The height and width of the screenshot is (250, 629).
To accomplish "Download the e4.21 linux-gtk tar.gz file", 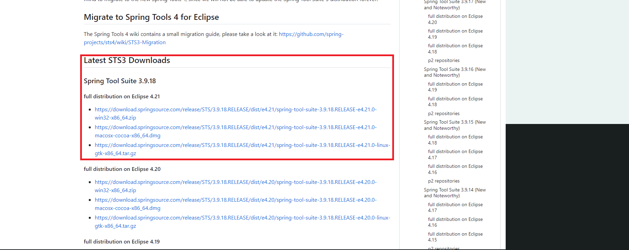I will click(243, 149).
